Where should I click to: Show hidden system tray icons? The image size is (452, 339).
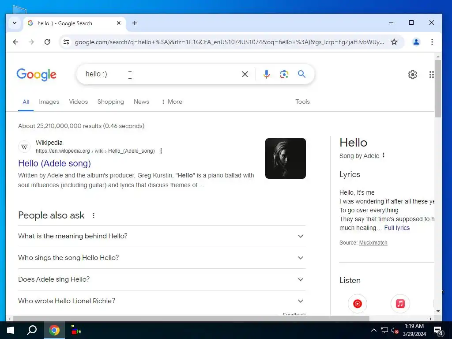[x=373, y=330]
